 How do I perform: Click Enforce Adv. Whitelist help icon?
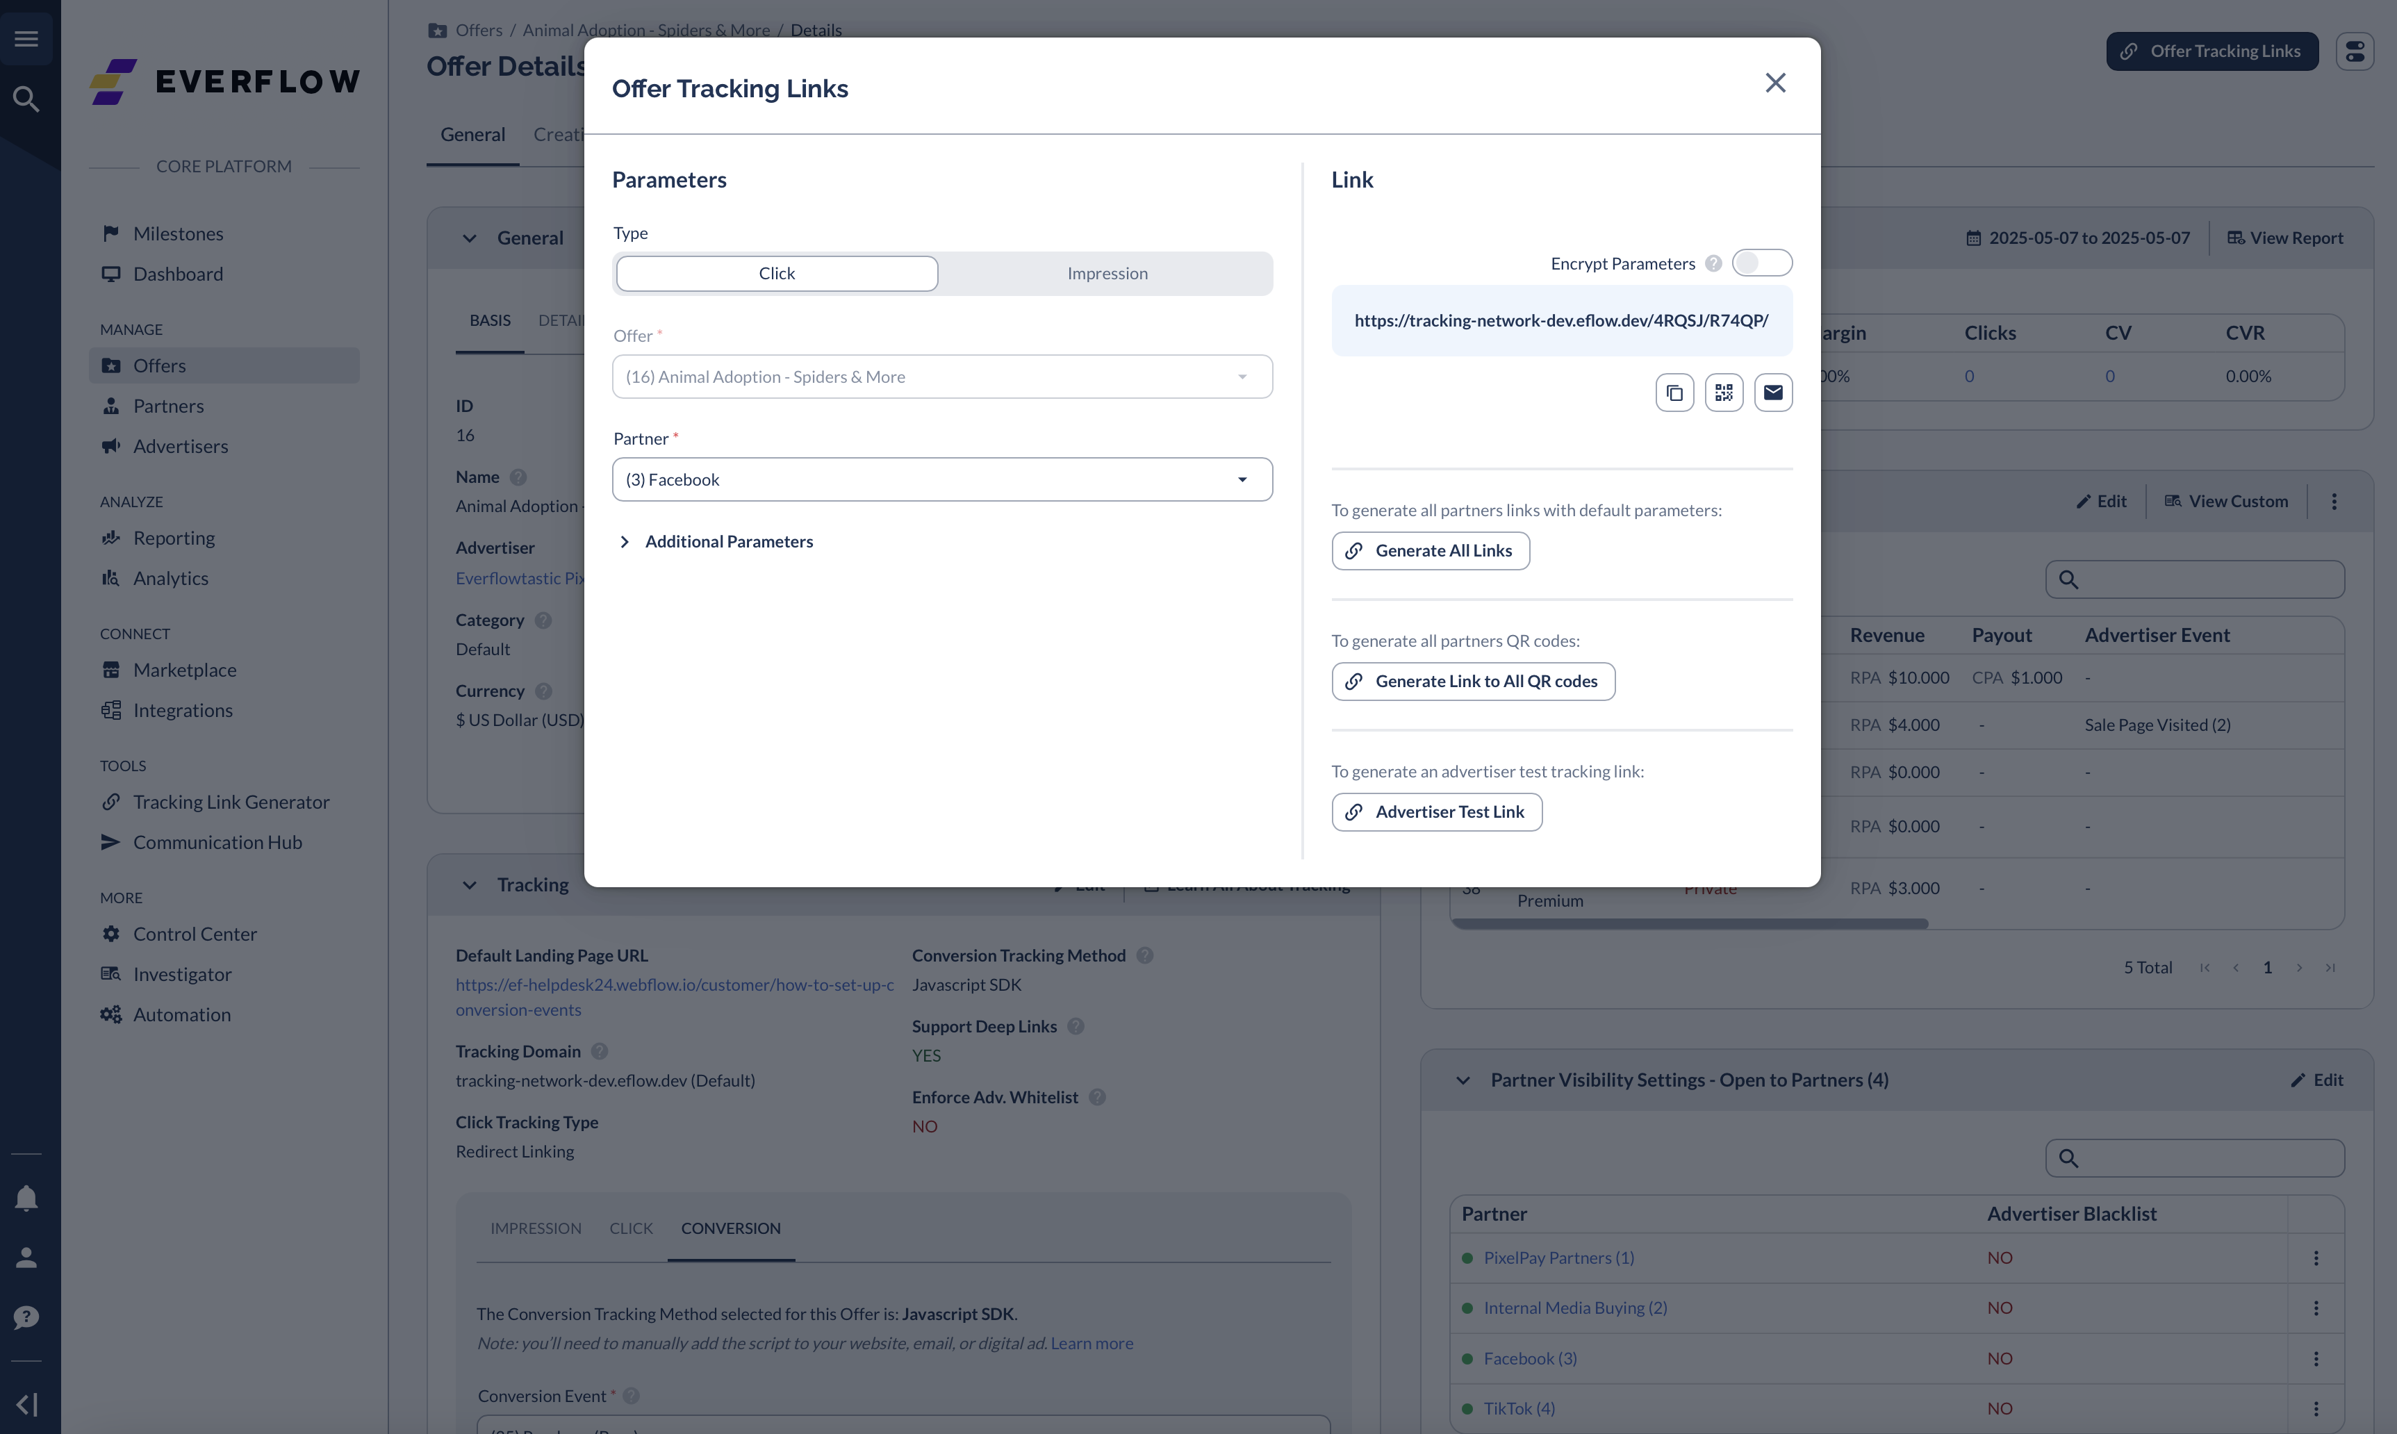click(x=1096, y=1097)
